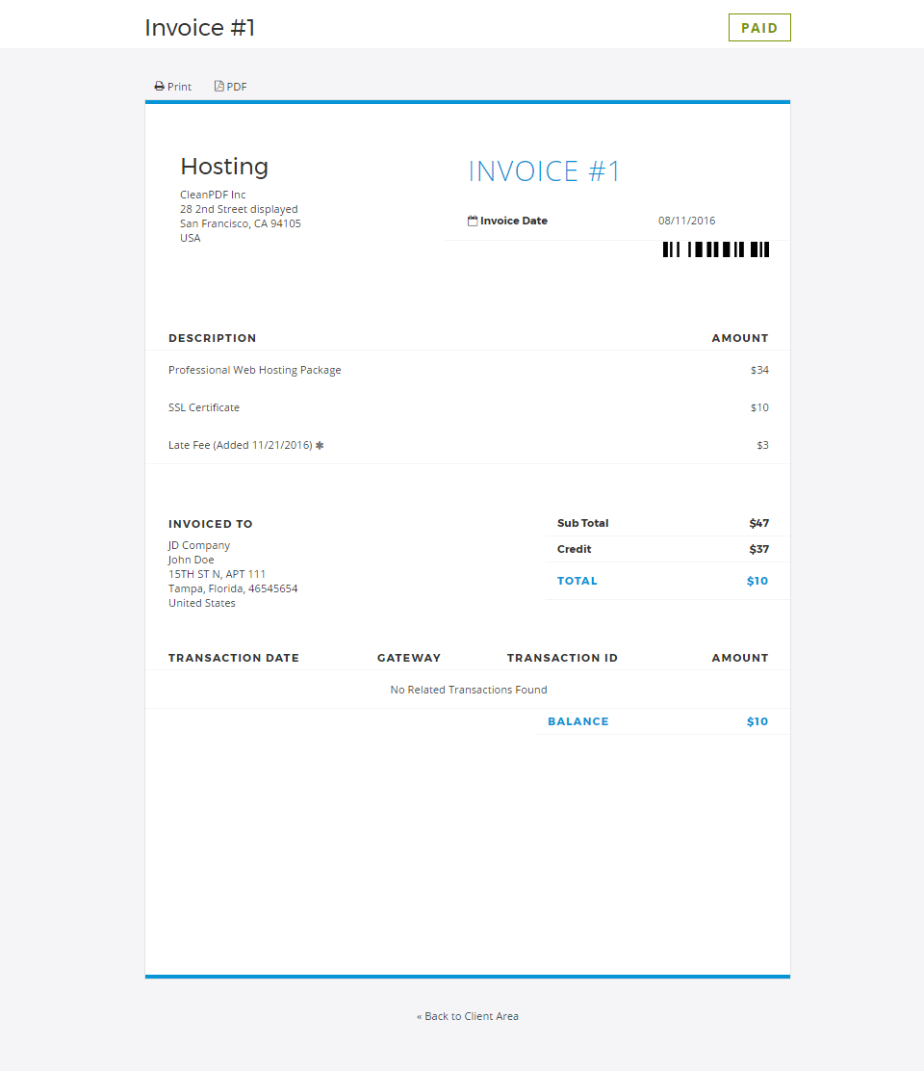Image resolution: width=924 pixels, height=1071 pixels.
Task: Click the SSL Certificate $10 amount
Action: pos(759,407)
